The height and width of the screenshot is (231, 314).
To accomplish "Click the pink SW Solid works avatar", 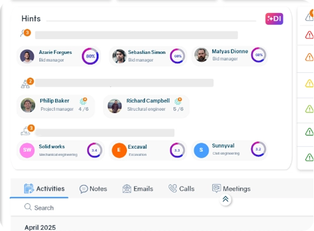I will (x=27, y=150).
